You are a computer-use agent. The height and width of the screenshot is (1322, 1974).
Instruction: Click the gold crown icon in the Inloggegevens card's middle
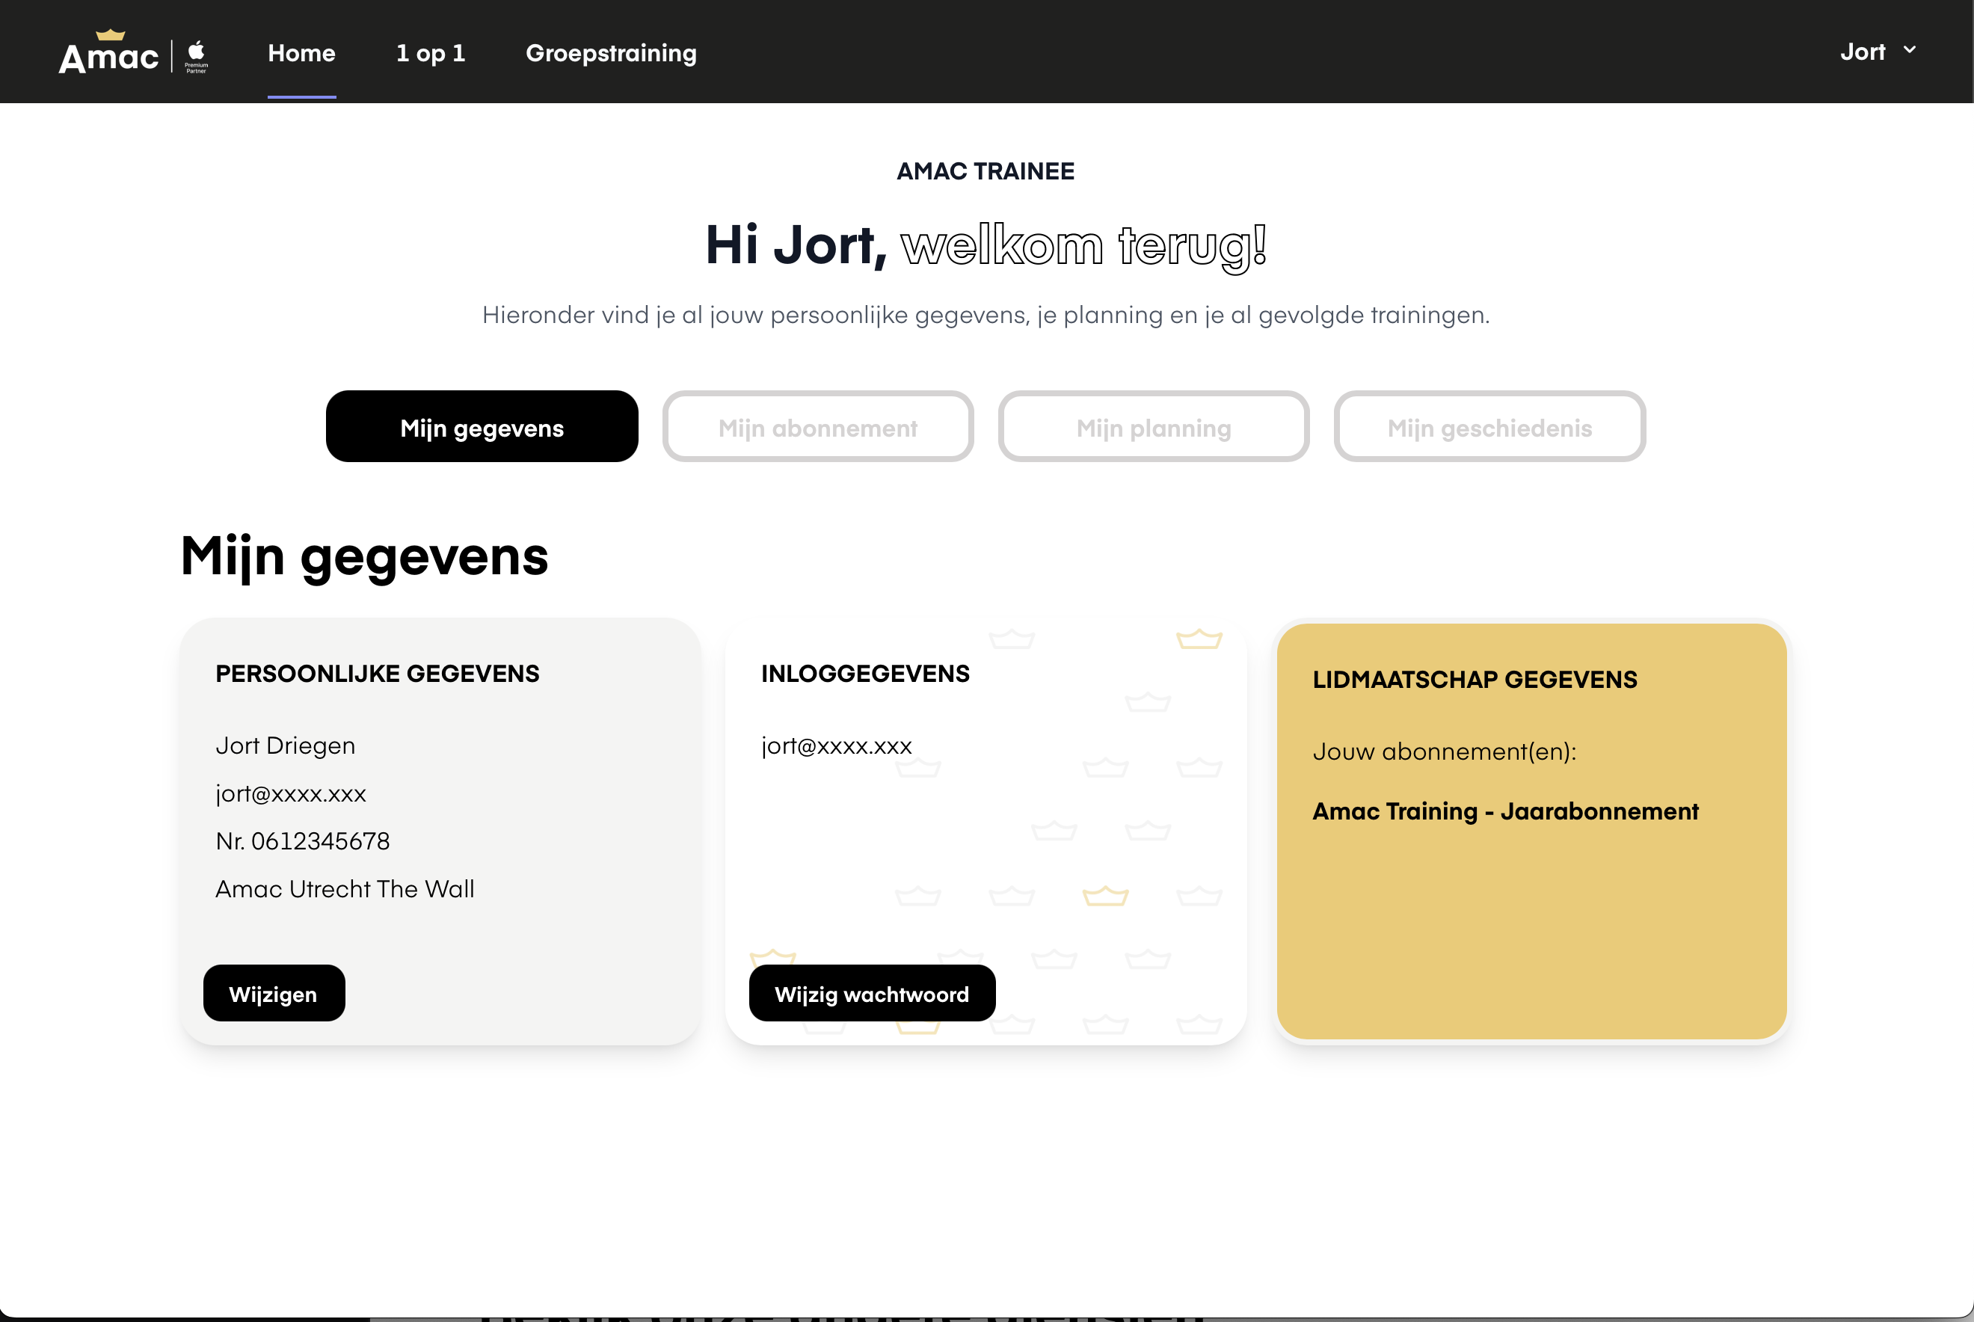coord(1105,895)
